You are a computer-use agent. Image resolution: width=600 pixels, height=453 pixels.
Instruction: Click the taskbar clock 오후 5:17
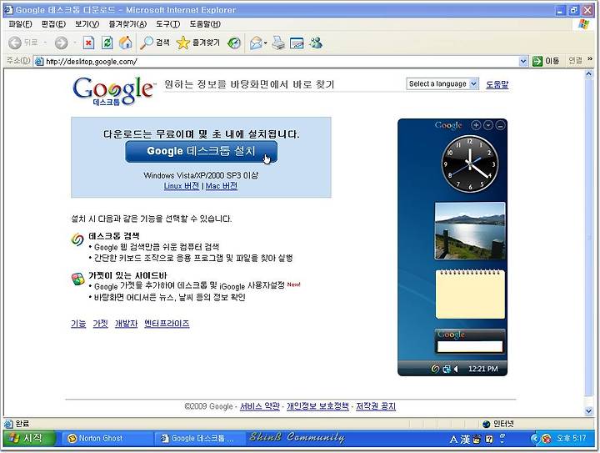572,438
